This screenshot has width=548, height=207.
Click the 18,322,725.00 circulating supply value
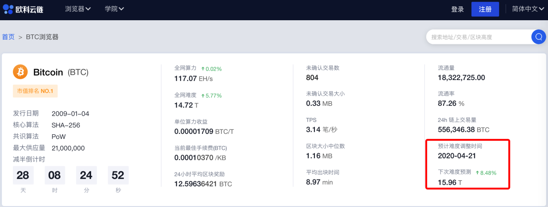[462, 77]
